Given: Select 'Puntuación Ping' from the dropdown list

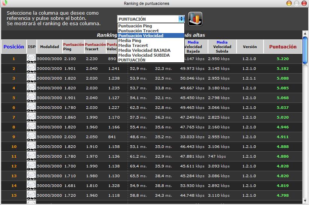Looking at the screenshot, I should [x=135, y=26].
